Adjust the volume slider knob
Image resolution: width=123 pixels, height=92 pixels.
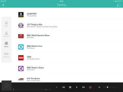(107, 87)
